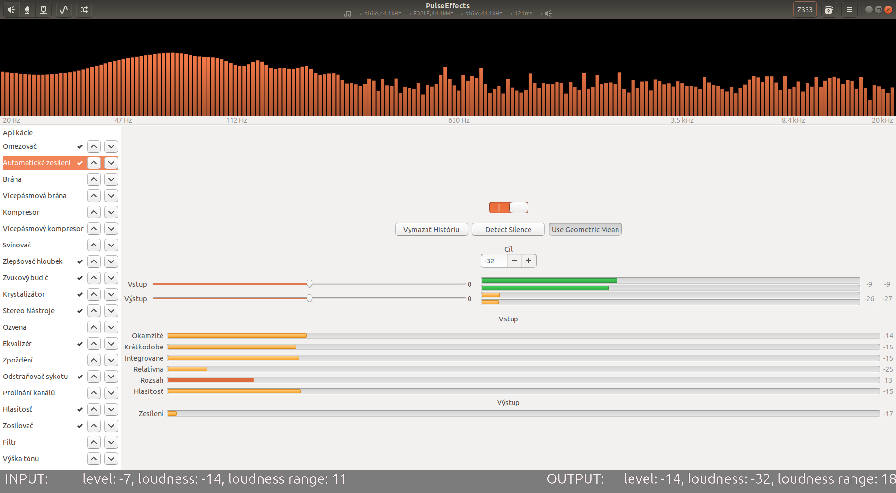The height and width of the screenshot is (493, 896).
Task: Open the Z333 preset selector
Action: (805, 10)
